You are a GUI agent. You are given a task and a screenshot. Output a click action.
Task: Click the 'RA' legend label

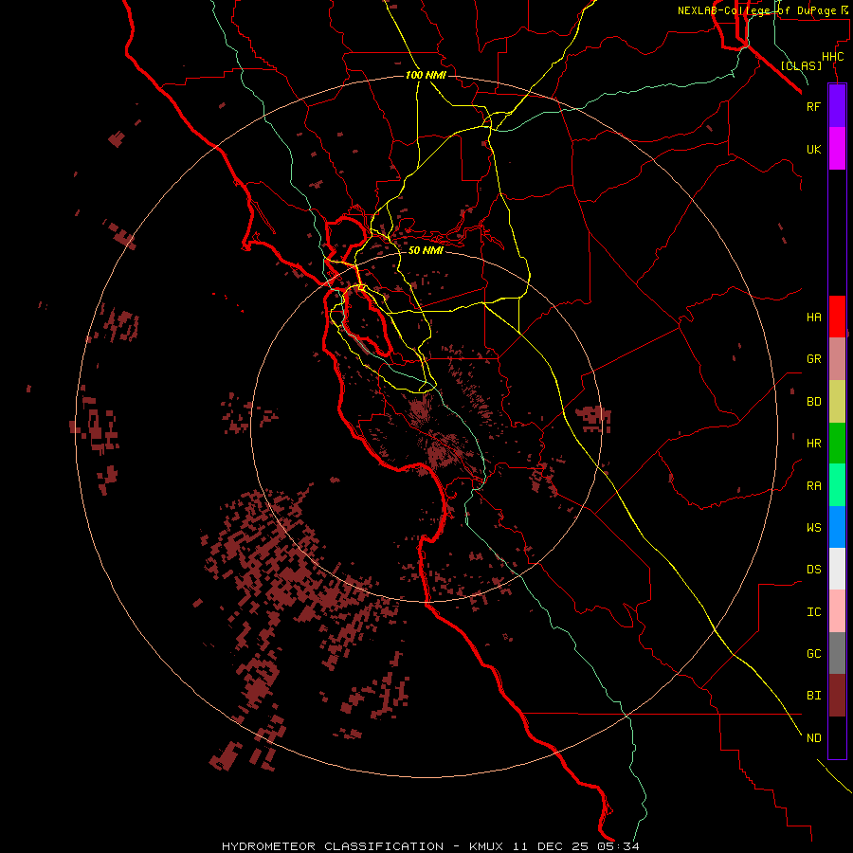[x=813, y=486]
